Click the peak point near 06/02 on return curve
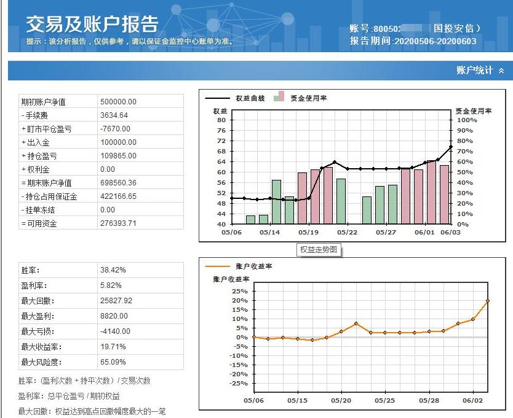The width and height of the screenshot is (513, 418). [487, 301]
